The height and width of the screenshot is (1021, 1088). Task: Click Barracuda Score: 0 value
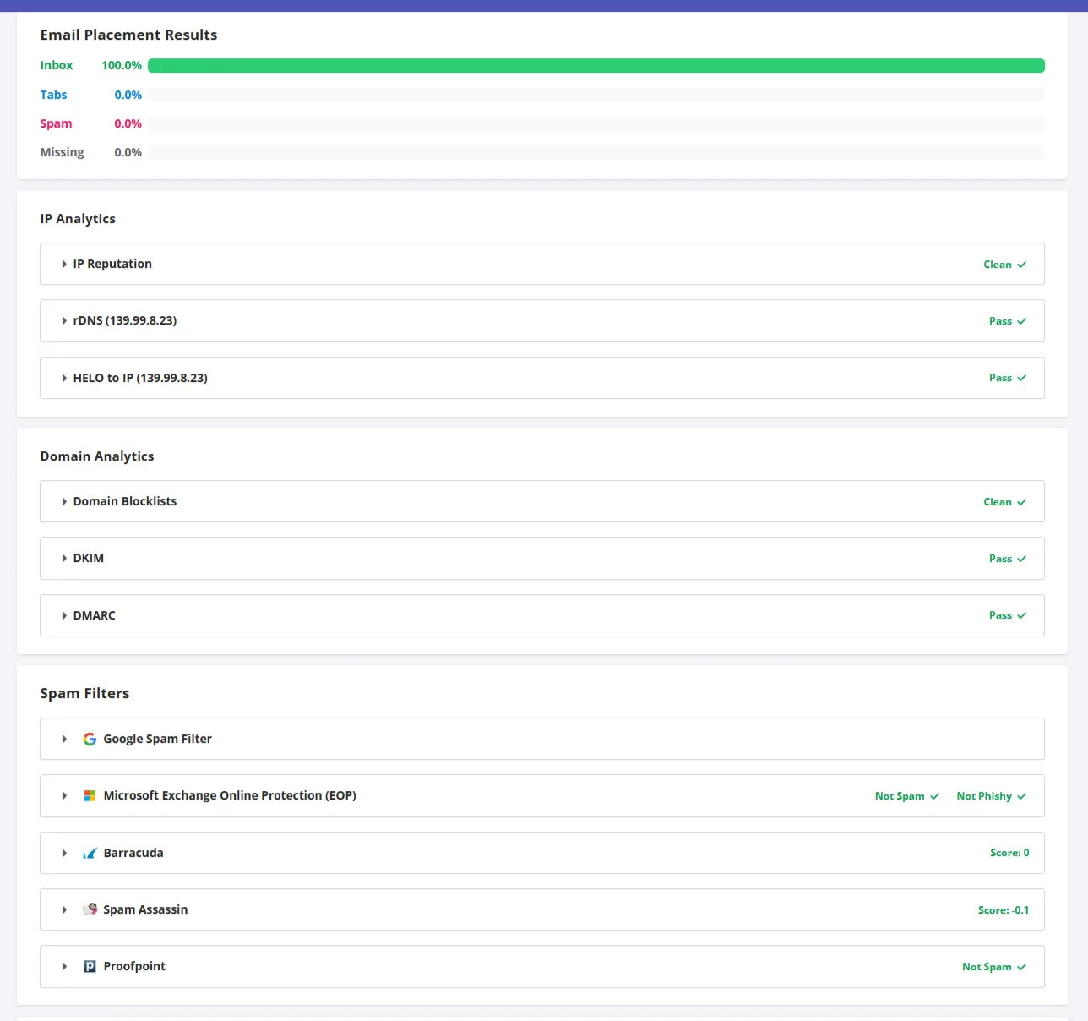click(1009, 853)
